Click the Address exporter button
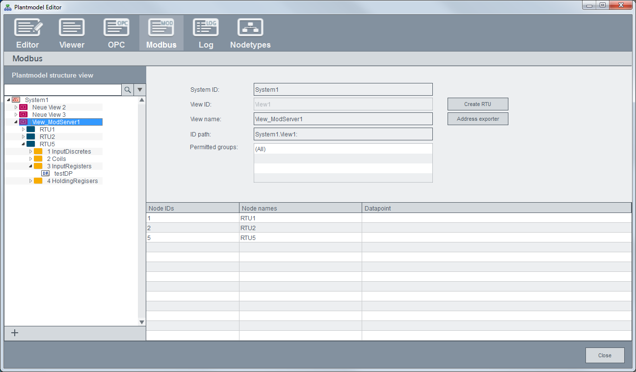636x372 pixels. [477, 119]
